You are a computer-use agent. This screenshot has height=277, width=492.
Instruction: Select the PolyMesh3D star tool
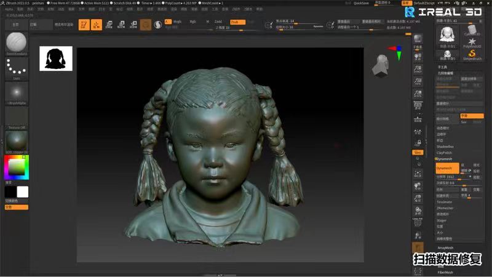pyautogui.click(x=472, y=43)
